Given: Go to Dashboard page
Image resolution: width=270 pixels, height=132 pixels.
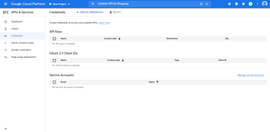Looking at the screenshot, I should click(17, 22).
